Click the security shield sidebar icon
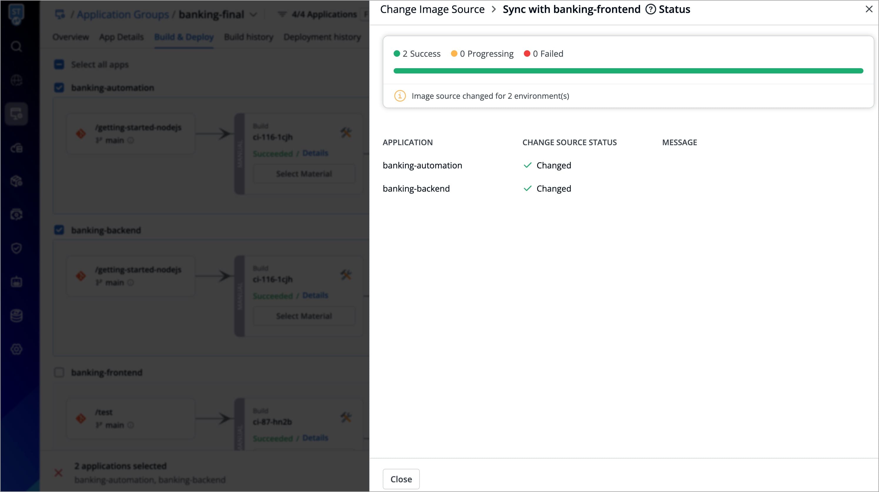Viewport: 879px width, 492px height. pyautogui.click(x=16, y=248)
